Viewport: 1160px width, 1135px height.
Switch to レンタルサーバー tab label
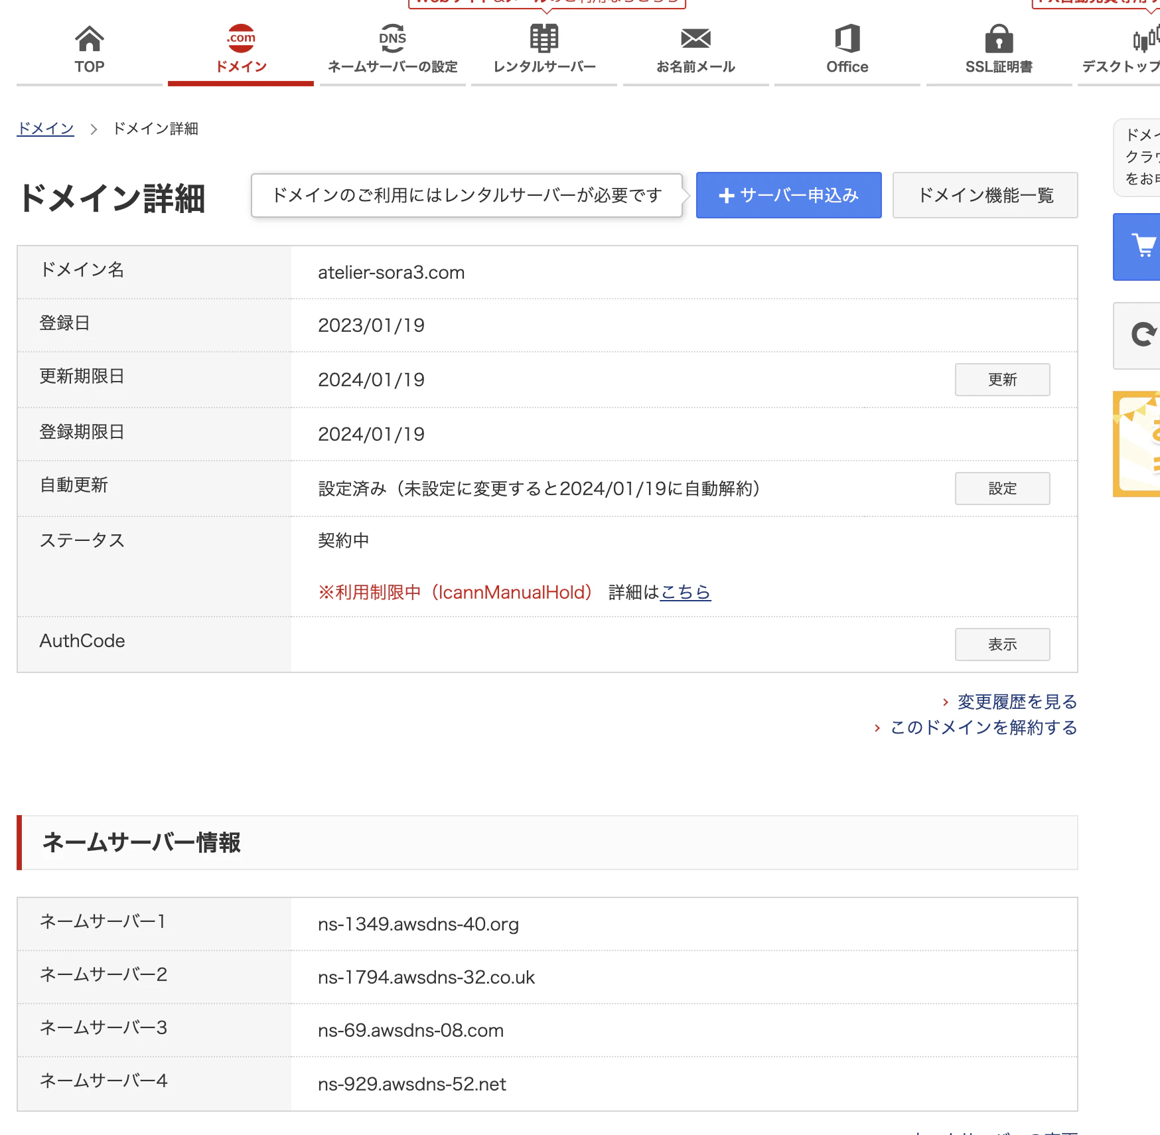tap(544, 67)
